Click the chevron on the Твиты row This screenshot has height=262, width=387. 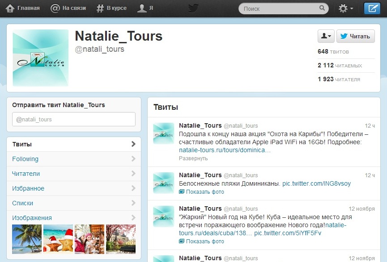(133, 144)
